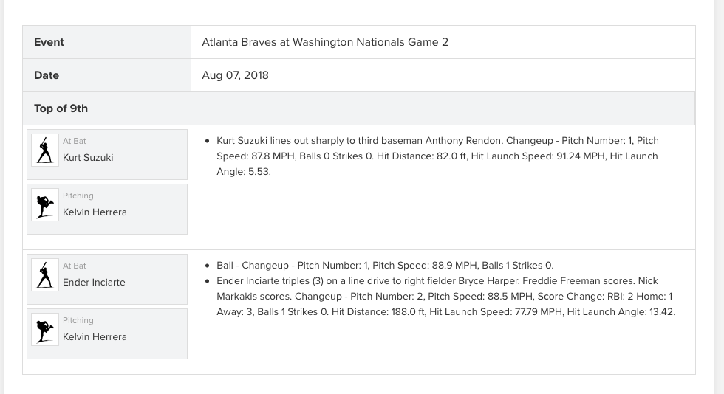Click the Date row label
724x394 pixels.
coord(47,75)
